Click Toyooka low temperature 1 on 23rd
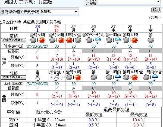This screenshot has width=163, height=127. [x=37, y=103]
